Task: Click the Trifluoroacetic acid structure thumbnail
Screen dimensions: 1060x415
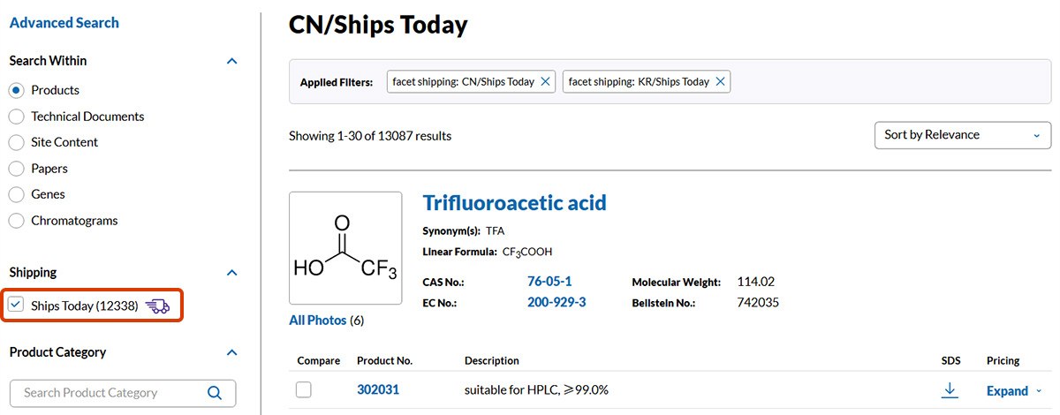Action: tap(345, 248)
